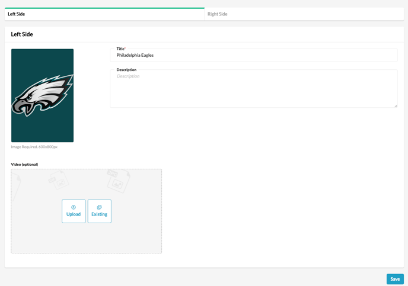Image resolution: width=408 pixels, height=286 pixels.
Task: Switch to the Left Side tab
Action: 104,14
